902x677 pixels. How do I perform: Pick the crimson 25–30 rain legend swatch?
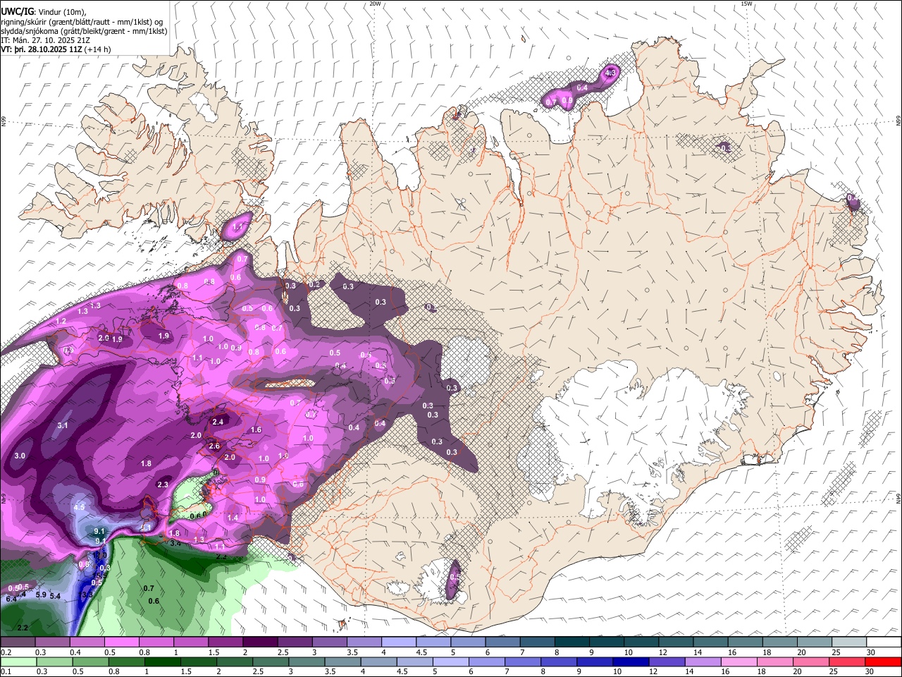pos(849,662)
